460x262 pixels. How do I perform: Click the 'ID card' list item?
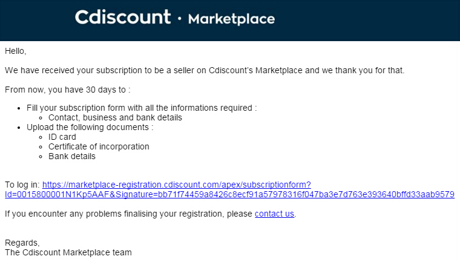pos(62,137)
